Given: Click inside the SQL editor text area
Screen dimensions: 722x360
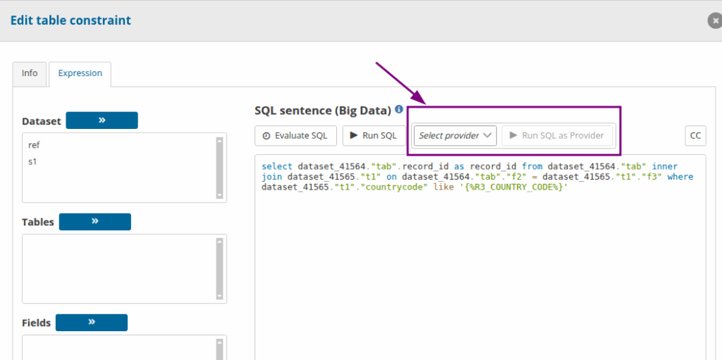Looking at the screenshot, I should point(479,268).
